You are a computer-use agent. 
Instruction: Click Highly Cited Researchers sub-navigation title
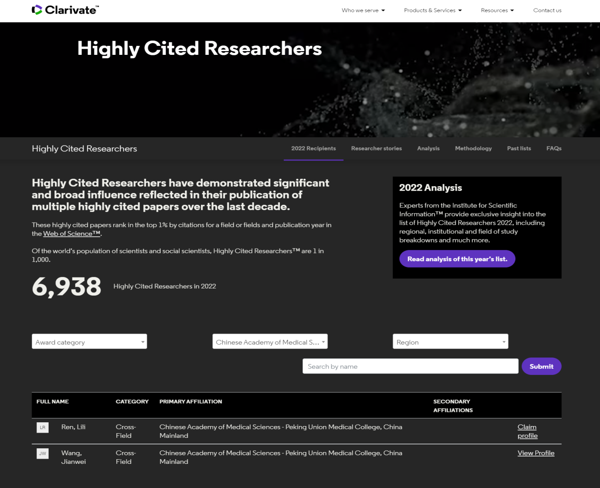coord(84,148)
